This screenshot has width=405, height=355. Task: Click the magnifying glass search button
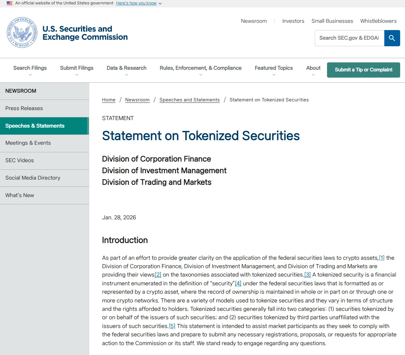click(x=392, y=38)
